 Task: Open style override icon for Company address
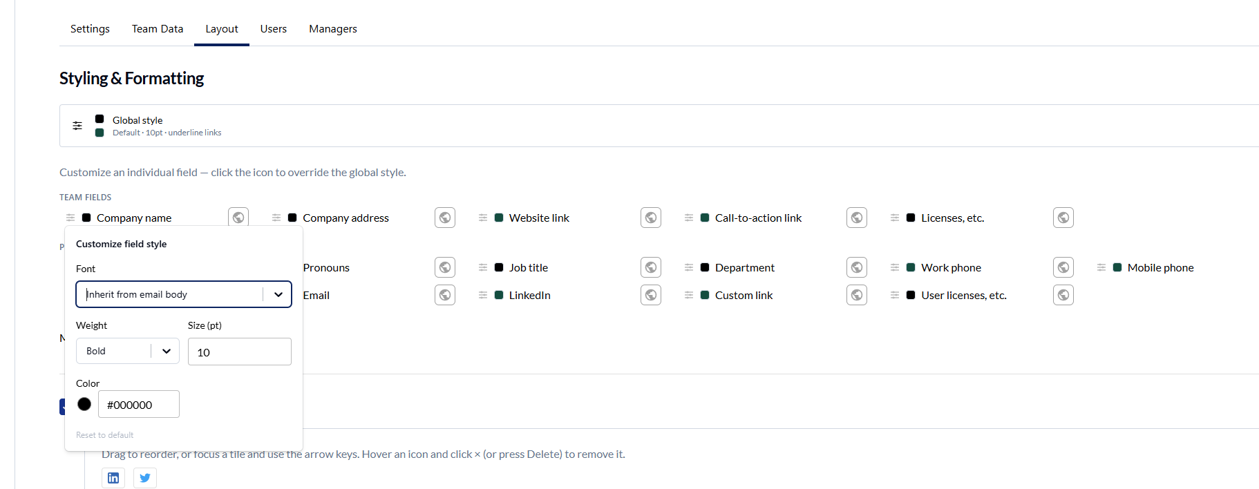(x=445, y=218)
